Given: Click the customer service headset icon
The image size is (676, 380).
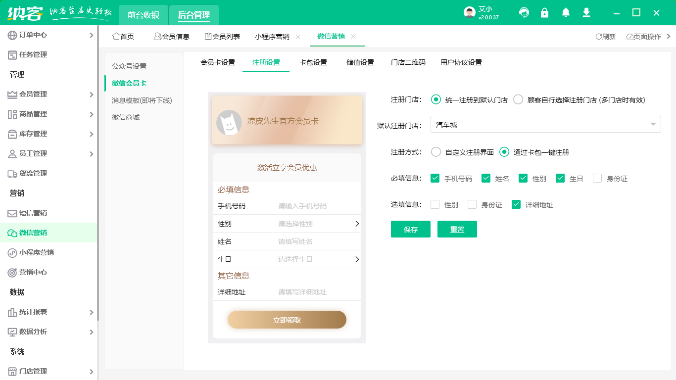Looking at the screenshot, I should [x=524, y=12].
